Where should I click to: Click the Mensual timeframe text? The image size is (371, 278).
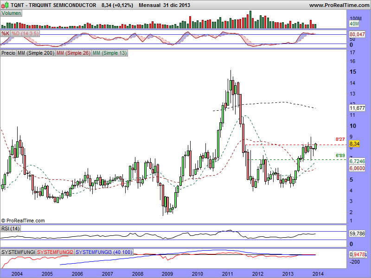(x=149, y=5)
